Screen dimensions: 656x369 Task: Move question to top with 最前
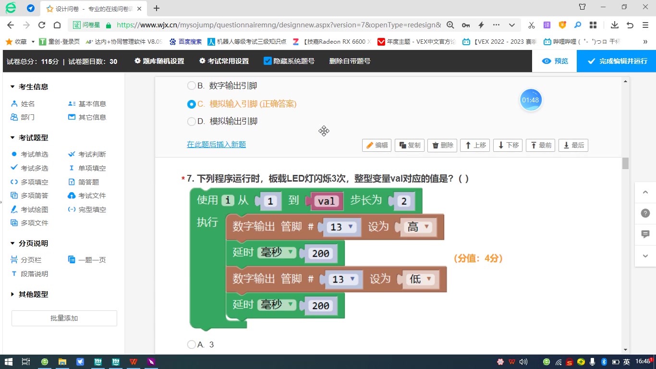(541, 145)
